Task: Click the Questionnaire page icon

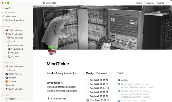Action: point(8,45)
